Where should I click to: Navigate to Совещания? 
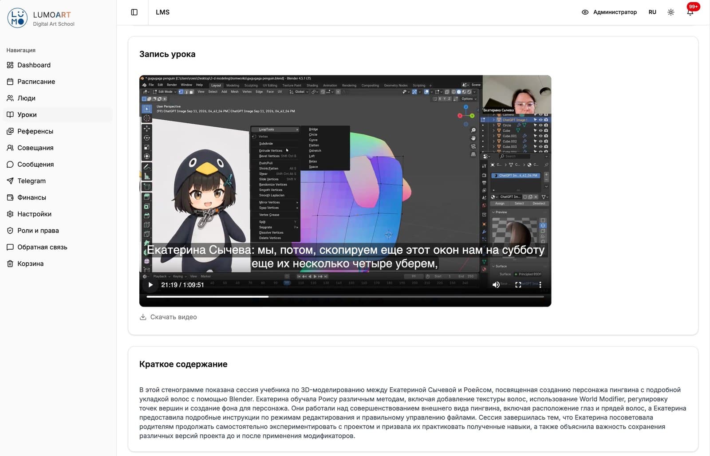tap(58, 148)
